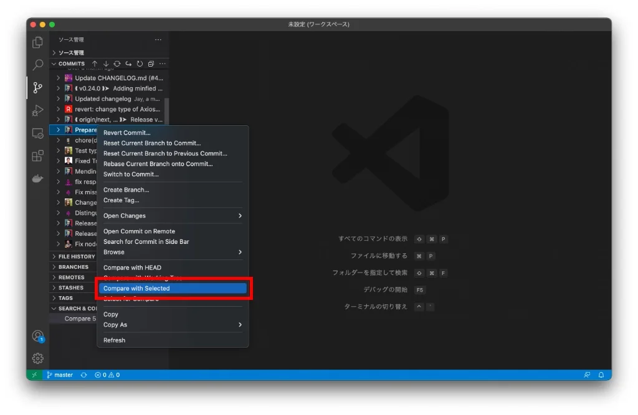The height and width of the screenshot is (415, 638).
Task: Collapse the COMMITS section
Action: point(54,63)
